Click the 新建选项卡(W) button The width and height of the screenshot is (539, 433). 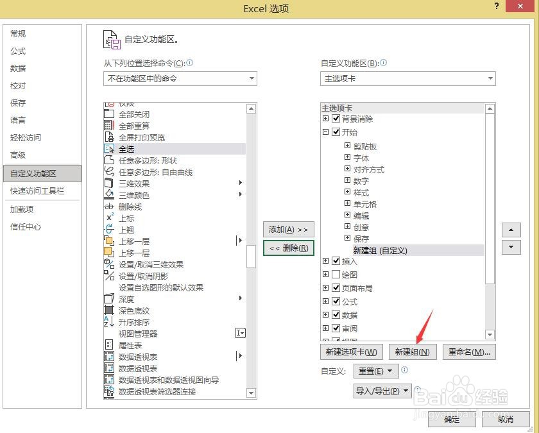pyautogui.click(x=352, y=352)
